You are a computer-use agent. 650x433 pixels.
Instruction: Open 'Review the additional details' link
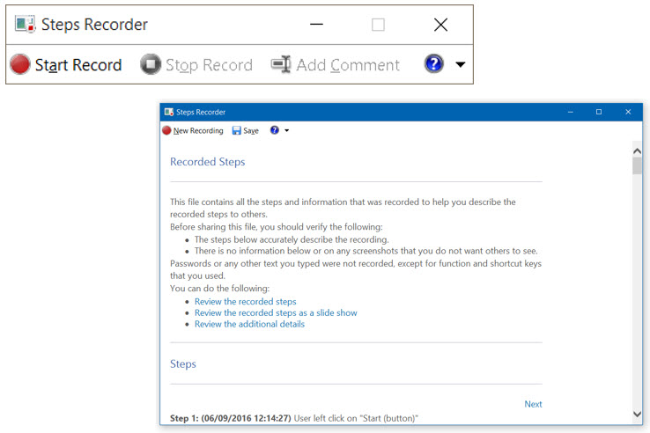pos(249,324)
